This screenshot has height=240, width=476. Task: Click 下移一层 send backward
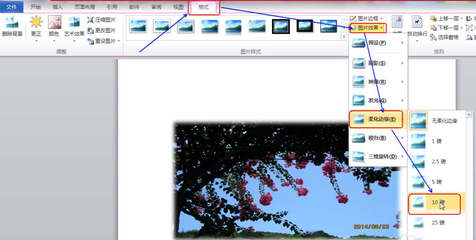445,28
